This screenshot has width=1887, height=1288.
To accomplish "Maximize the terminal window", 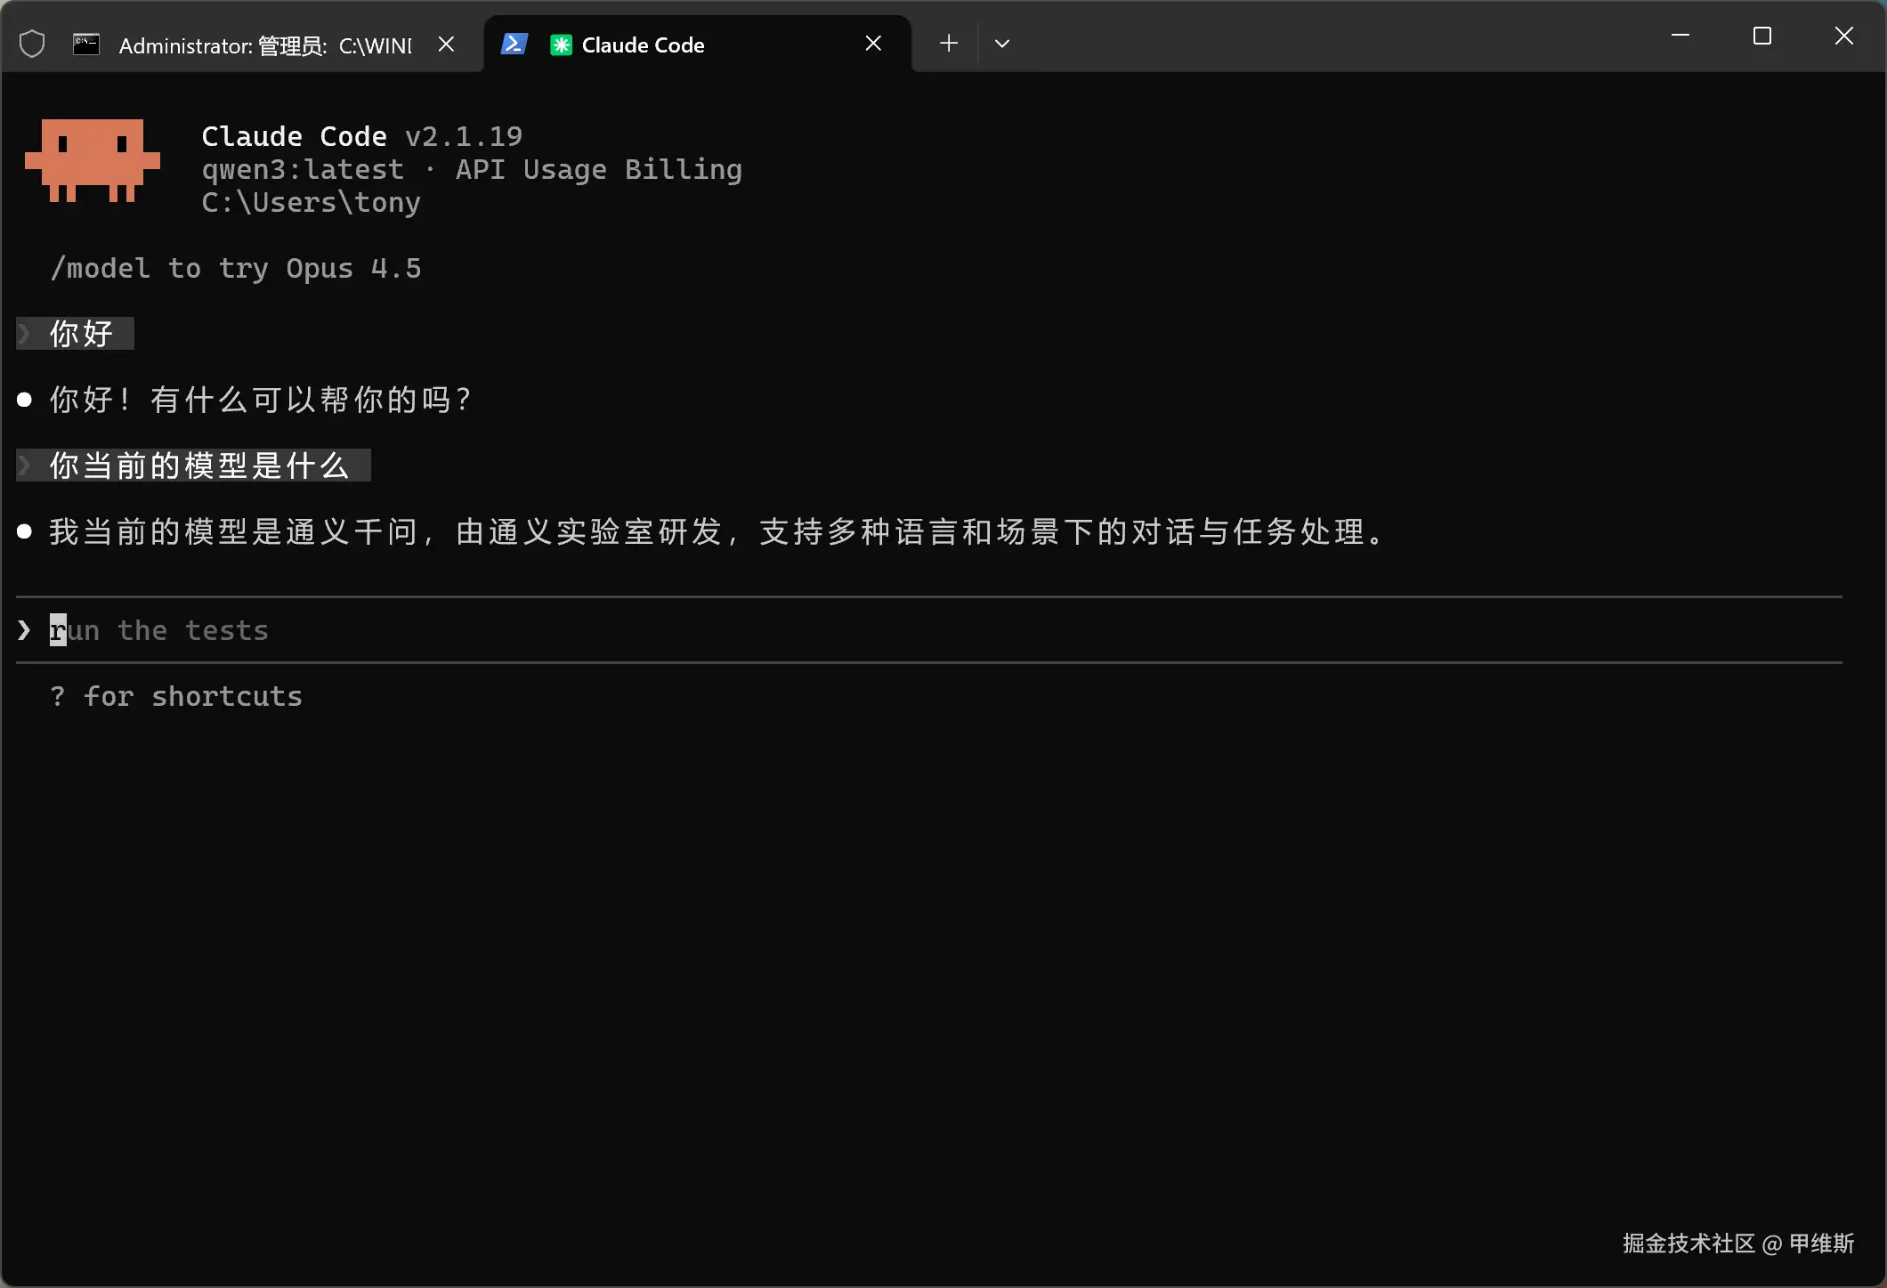I will [1761, 36].
